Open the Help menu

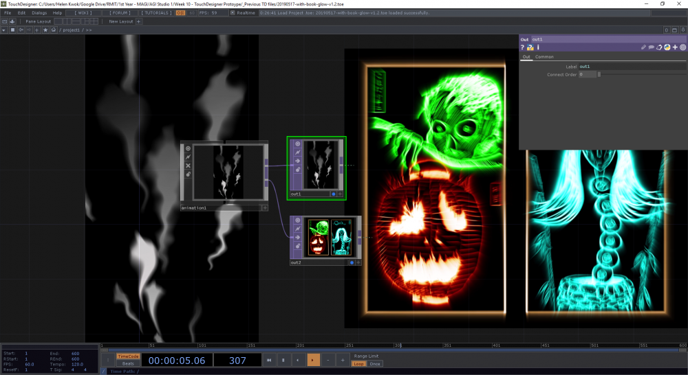58,12
